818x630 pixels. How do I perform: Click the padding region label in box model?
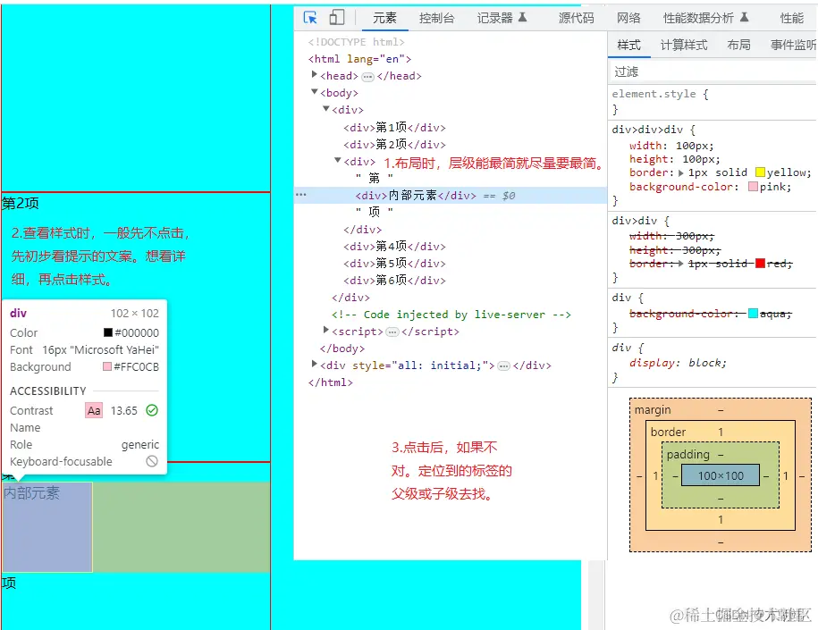click(x=687, y=454)
